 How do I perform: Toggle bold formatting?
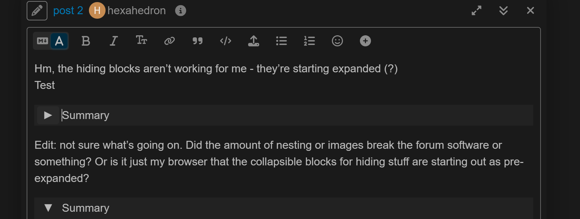85,41
